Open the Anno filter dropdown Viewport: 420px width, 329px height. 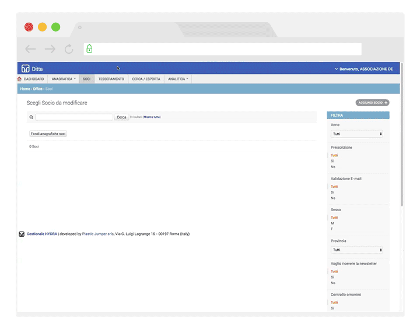[356, 134]
